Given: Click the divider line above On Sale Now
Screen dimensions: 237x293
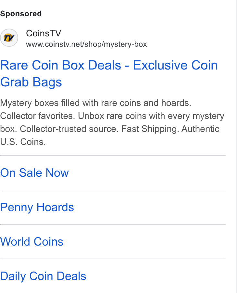Looking at the screenshot, I should [x=113, y=156].
